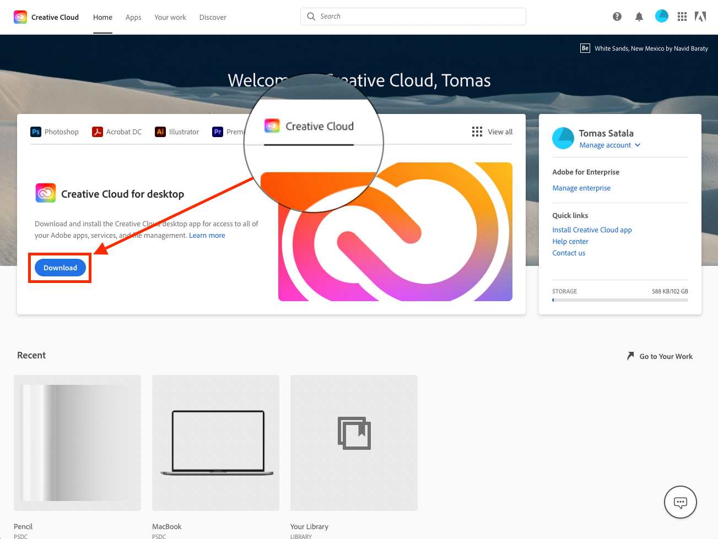Click the profile avatar in top bar
This screenshot has width=718, height=539.
point(662,17)
